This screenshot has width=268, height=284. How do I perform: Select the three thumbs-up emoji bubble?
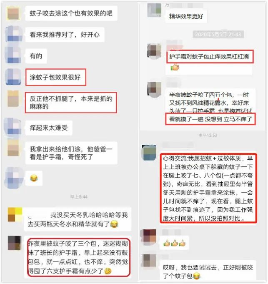point(175,243)
